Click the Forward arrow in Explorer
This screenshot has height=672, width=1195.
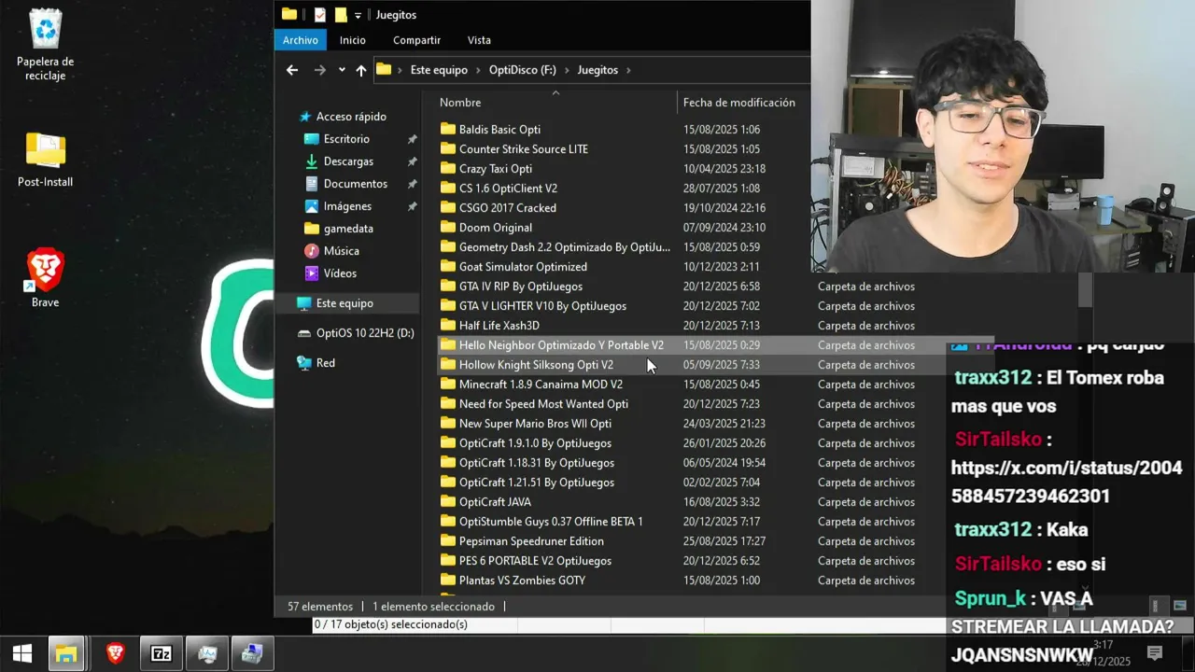319,70
